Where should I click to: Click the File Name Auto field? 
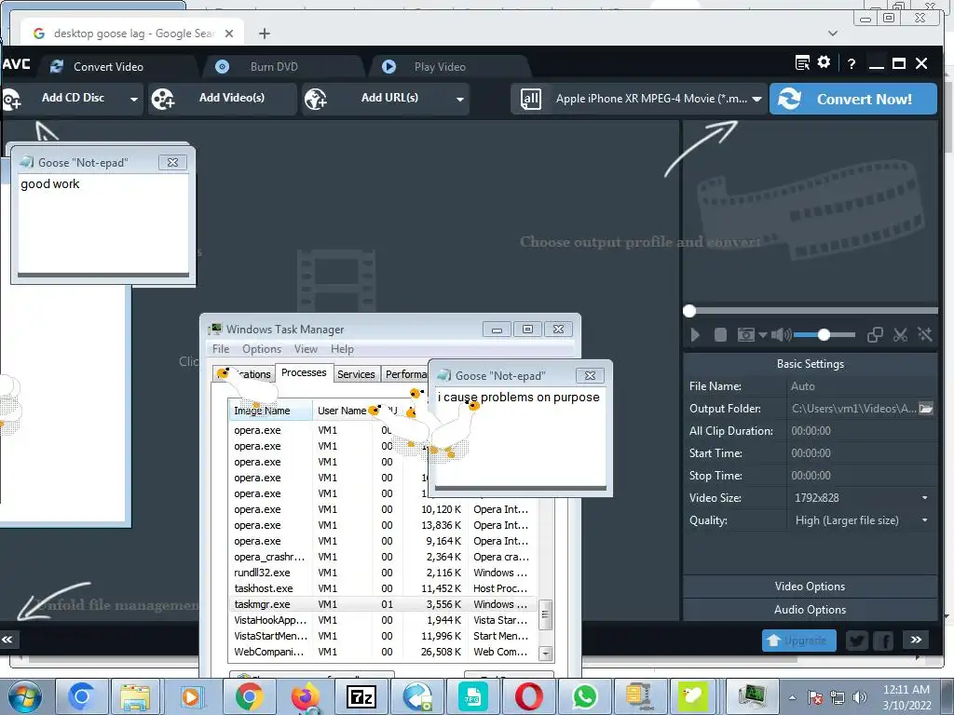(861, 386)
